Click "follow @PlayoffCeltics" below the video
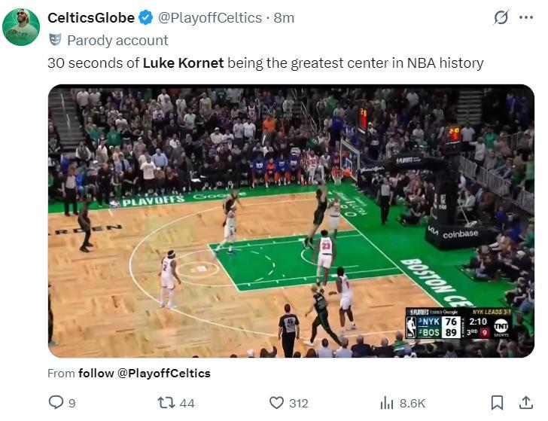548x421 pixels. point(145,373)
